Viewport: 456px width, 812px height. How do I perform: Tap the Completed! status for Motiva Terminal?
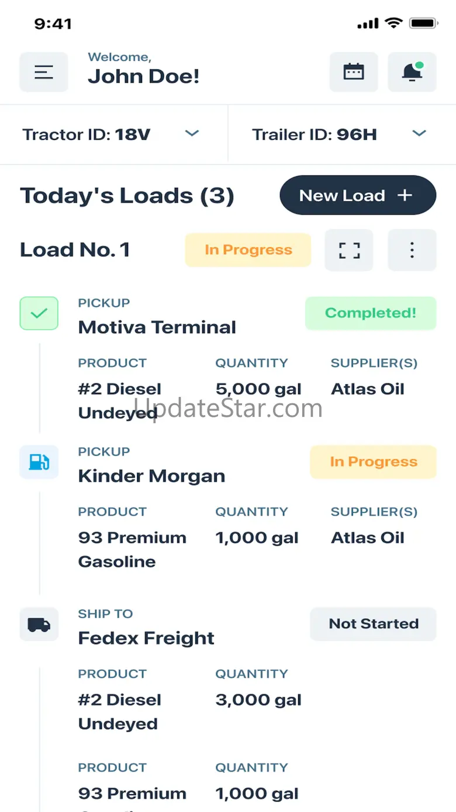(371, 313)
